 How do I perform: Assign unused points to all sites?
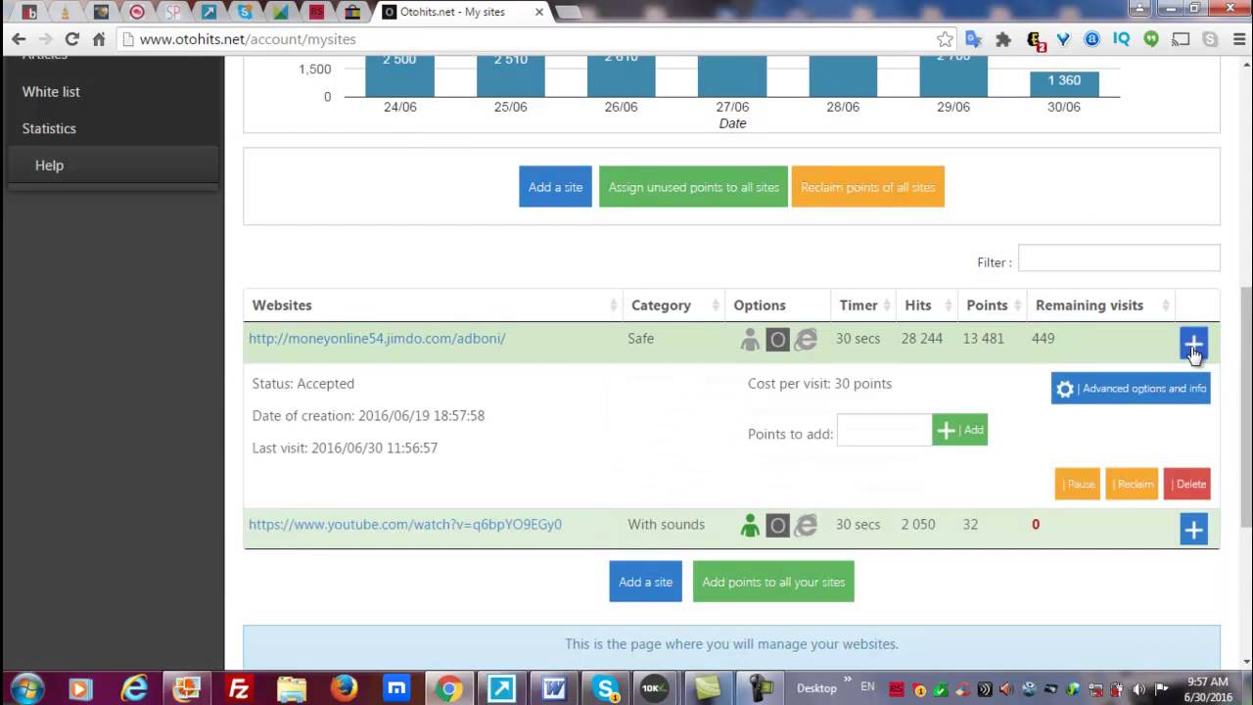coord(693,187)
